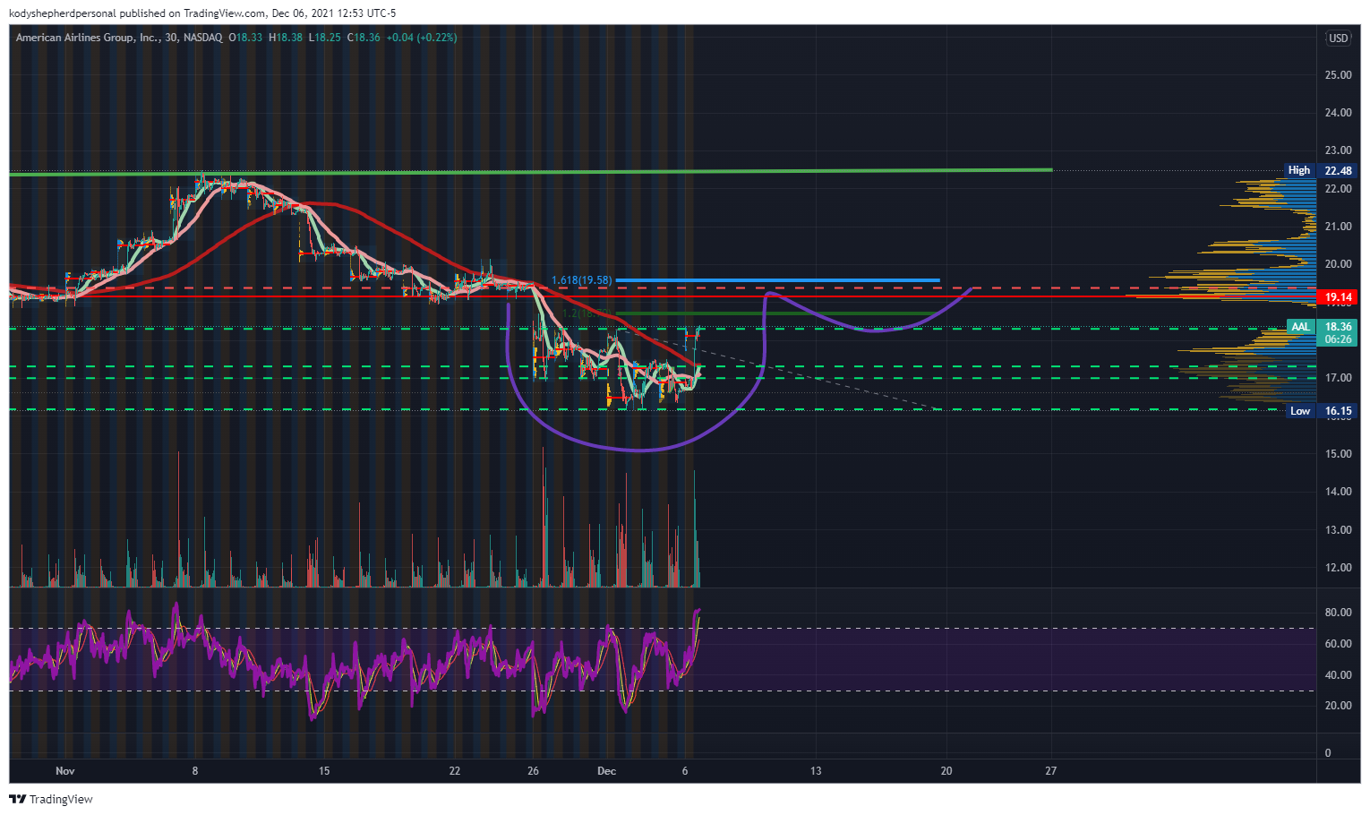
Task: Select the blue 1.618 extension line
Action: pos(777,280)
